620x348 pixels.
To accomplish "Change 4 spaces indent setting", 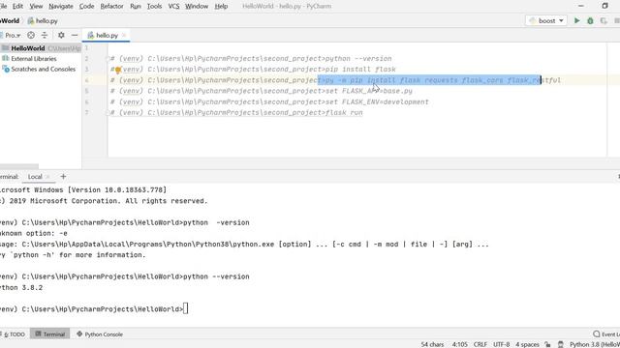I will pyautogui.click(x=527, y=344).
